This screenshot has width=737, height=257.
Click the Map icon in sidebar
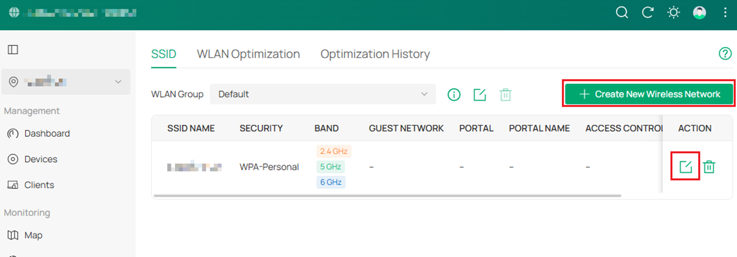click(x=13, y=235)
